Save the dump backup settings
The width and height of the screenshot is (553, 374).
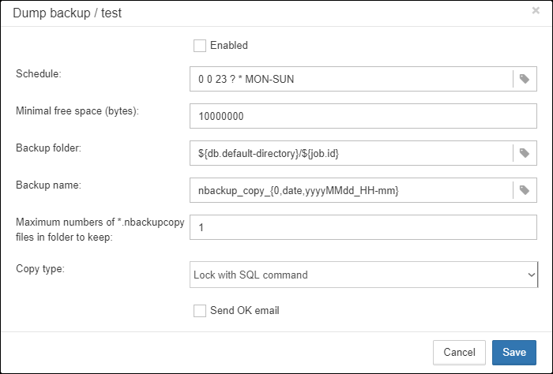514,352
